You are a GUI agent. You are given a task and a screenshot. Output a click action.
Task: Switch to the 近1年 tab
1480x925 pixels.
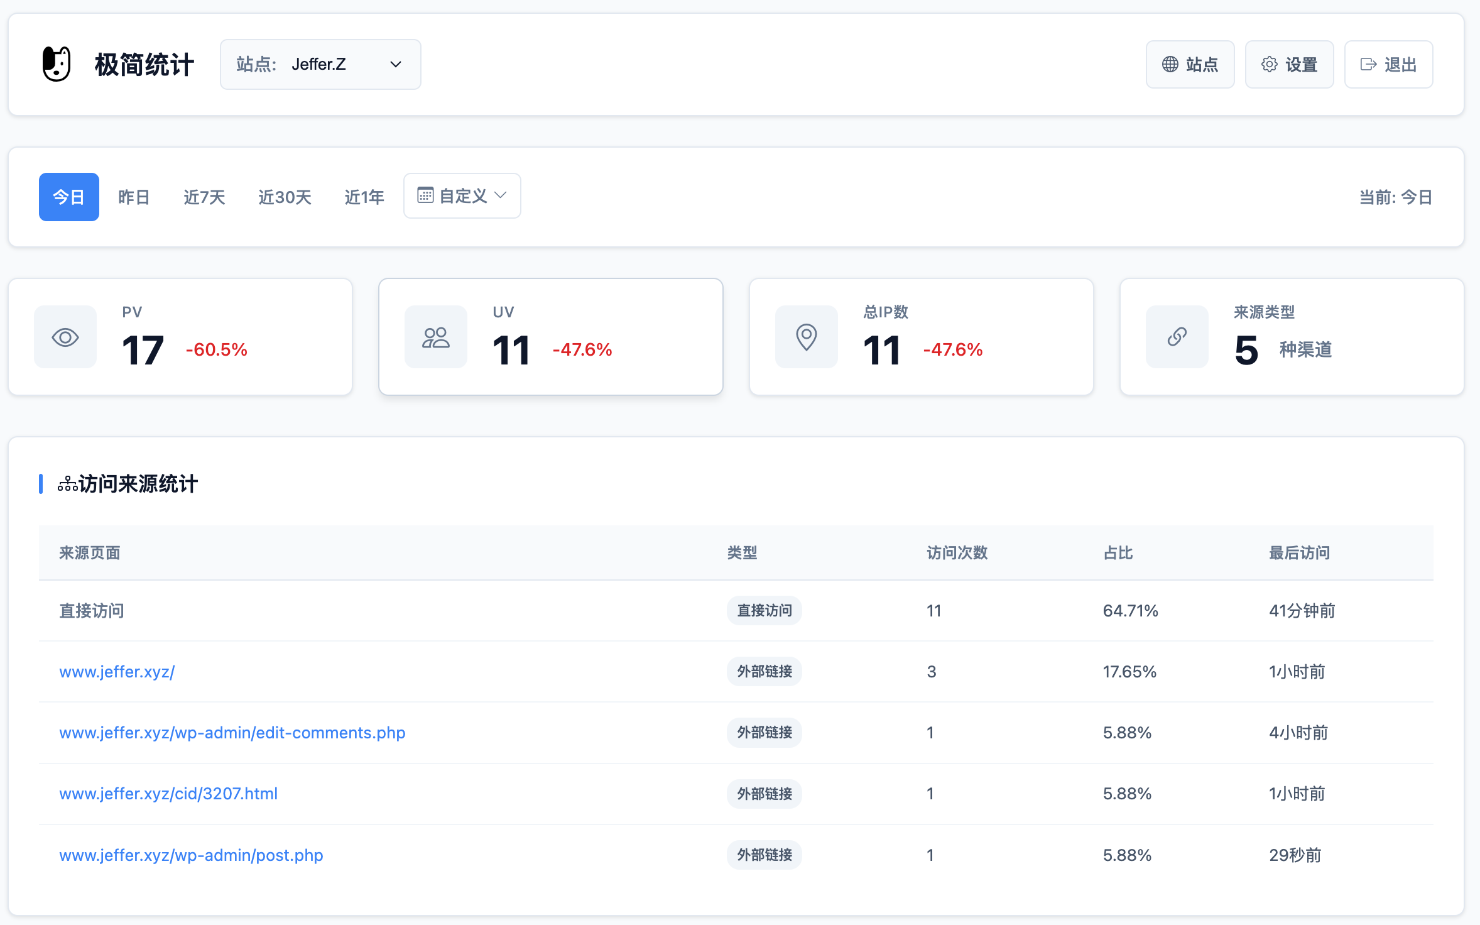coord(364,197)
